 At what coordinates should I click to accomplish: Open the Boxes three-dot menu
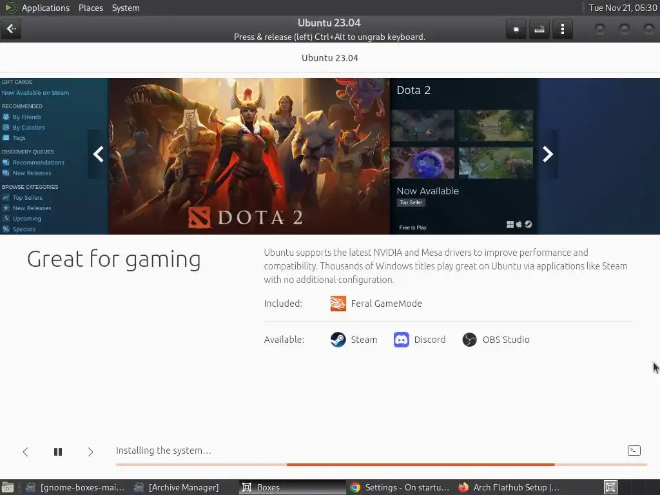tap(562, 29)
